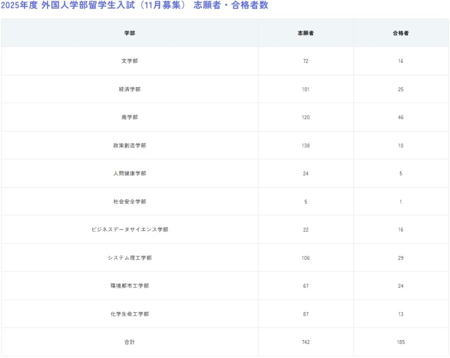Click the 商学部 faculty cell
The height and width of the screenshot is (358, 450).
[130, 117]
